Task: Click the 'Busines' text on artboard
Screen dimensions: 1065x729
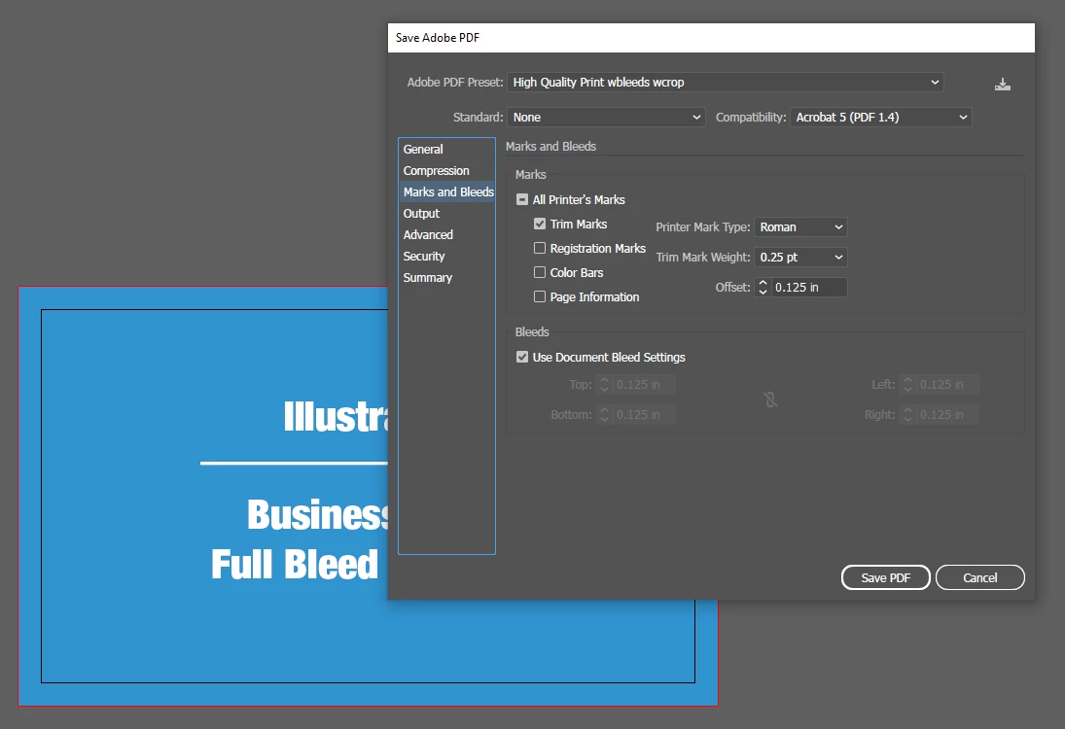Action: pyautogui.click(x=317, y=514)
